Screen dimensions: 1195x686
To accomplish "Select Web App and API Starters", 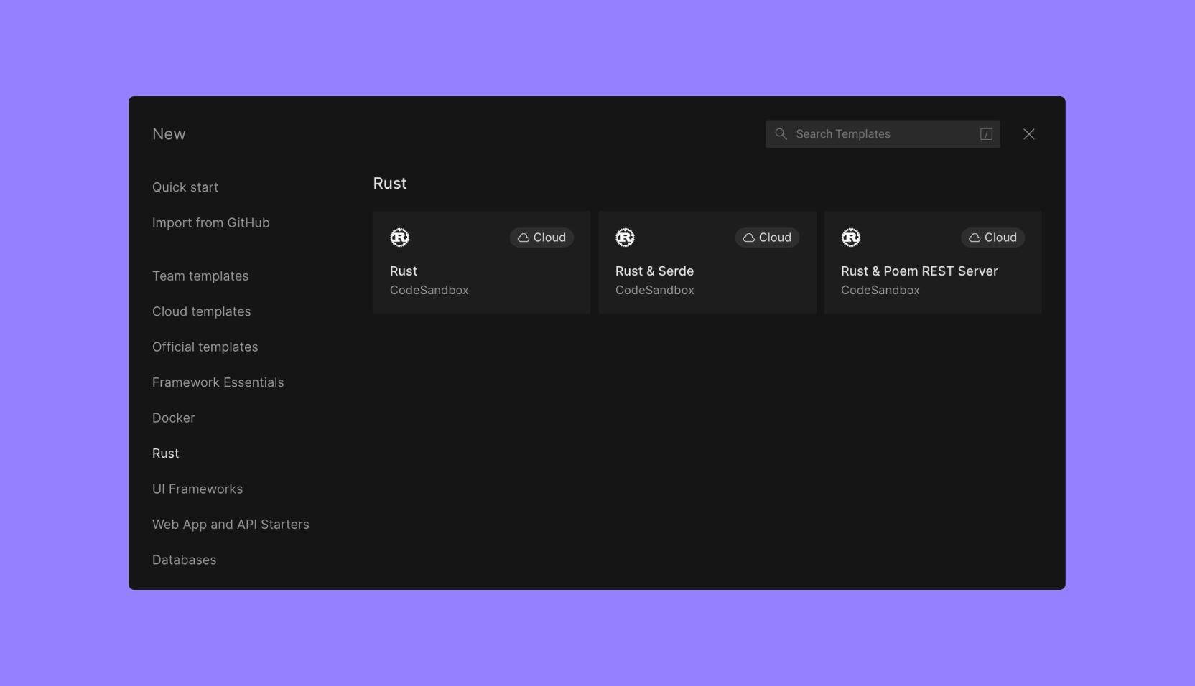I will tap(231, 525).
